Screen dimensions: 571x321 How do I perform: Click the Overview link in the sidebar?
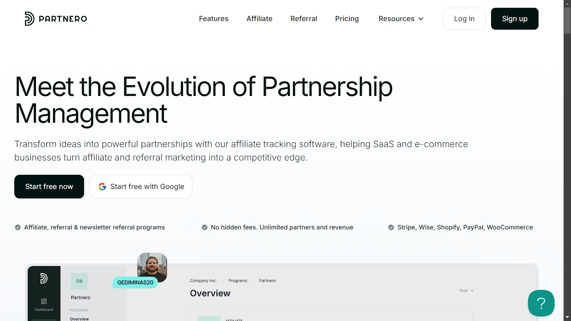point(79,319)
